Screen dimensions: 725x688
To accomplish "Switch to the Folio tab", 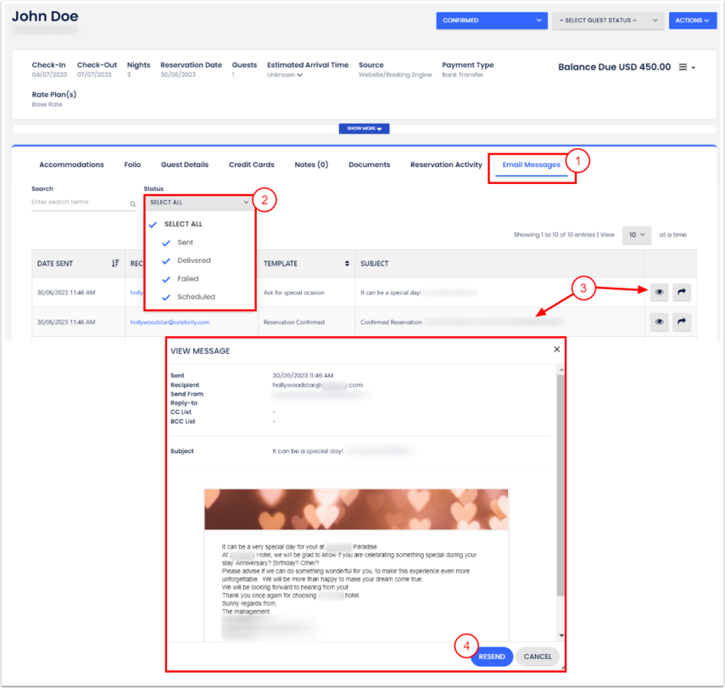I will pos(132,165).
